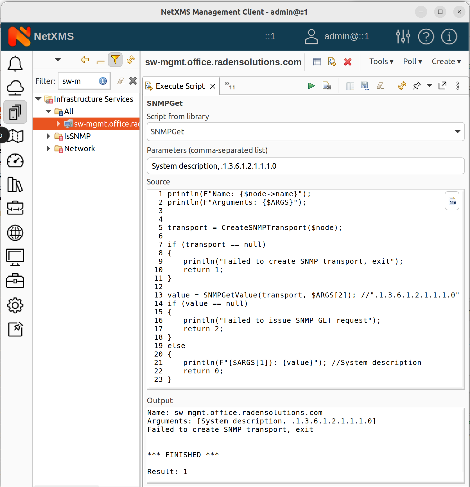470x487 pixels.
Task: Click the admin user account icon
Action: click(x=311, y=37)
